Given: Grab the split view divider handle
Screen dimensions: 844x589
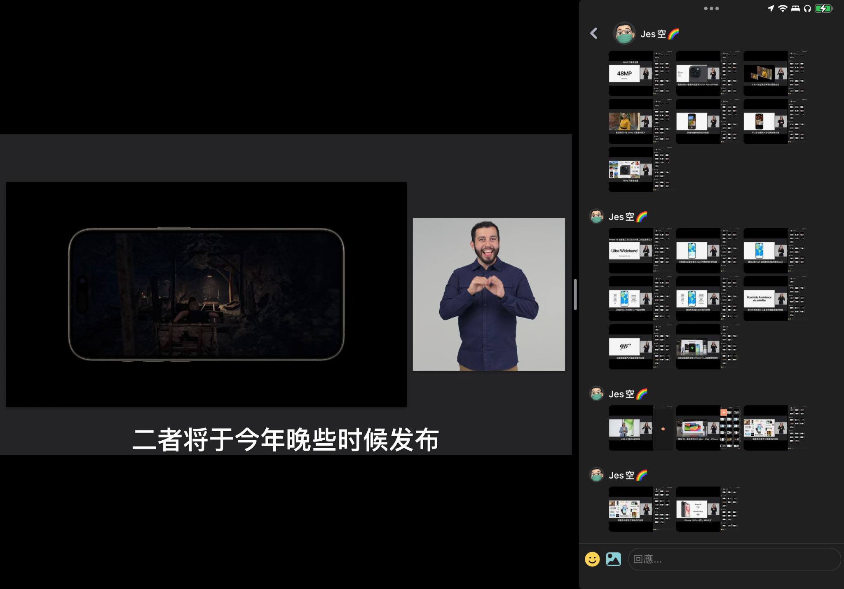Looking at the screenshot, I should point(575,294).
